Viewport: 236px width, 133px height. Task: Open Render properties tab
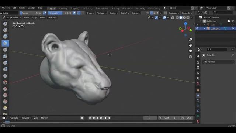coord(198,62)
